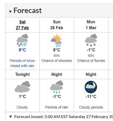Click the Saturday snow-mixed-with-rain weather icon

coord(22,40)
